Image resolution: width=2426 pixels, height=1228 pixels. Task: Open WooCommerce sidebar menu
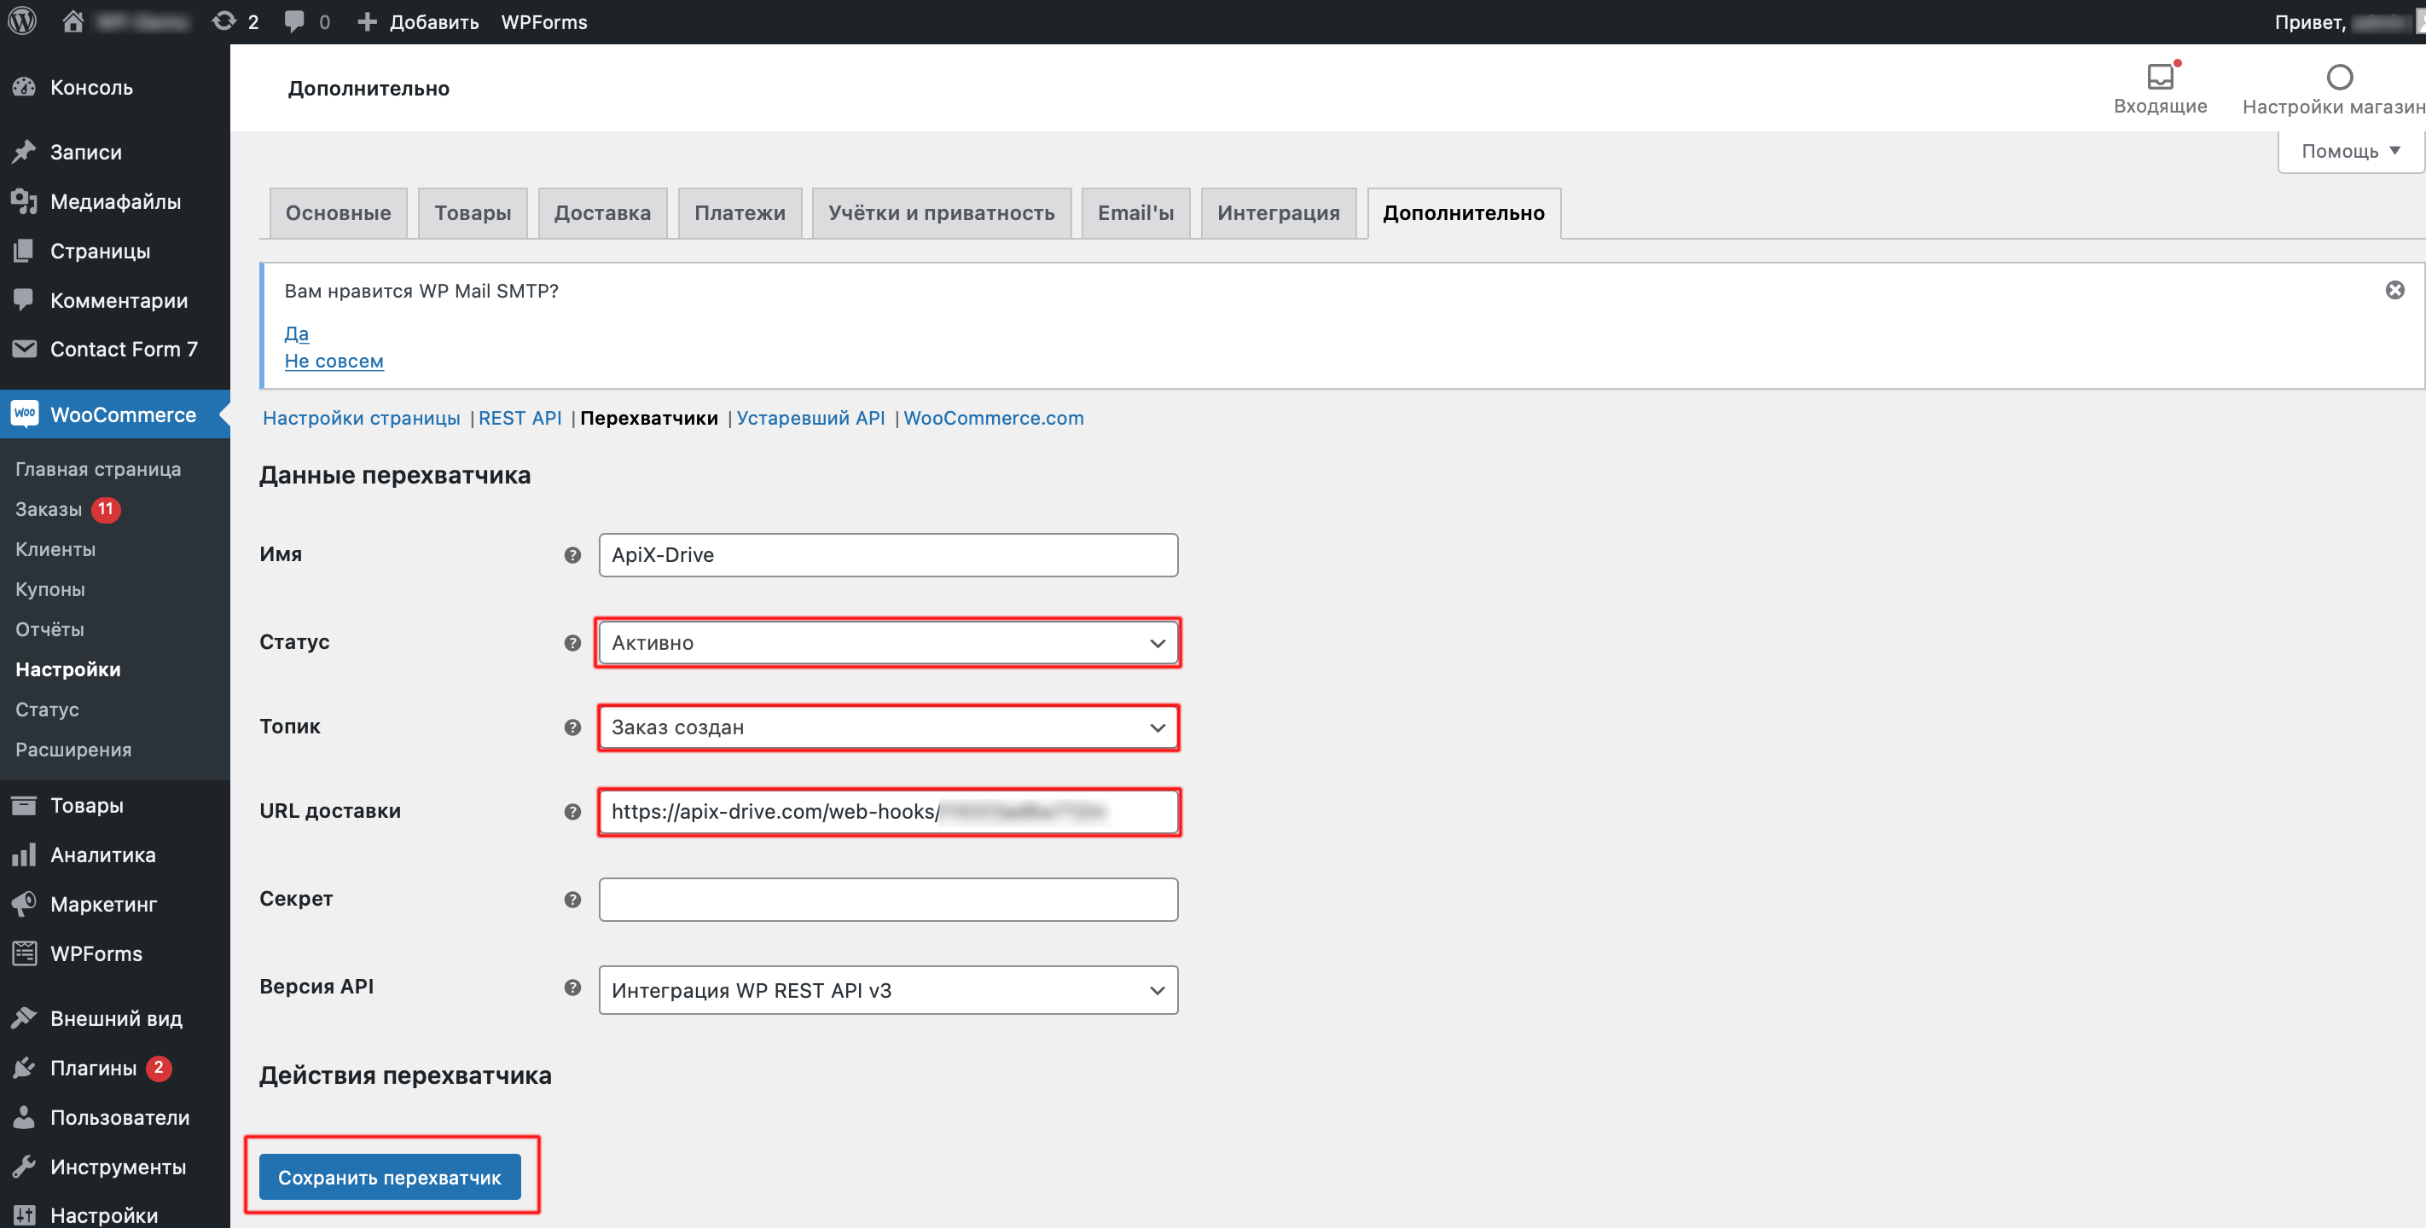[115, 414]
